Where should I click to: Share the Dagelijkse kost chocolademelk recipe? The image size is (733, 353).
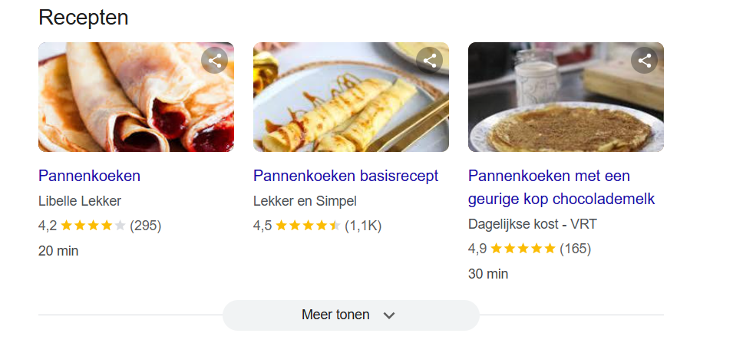tap(645, 60)
